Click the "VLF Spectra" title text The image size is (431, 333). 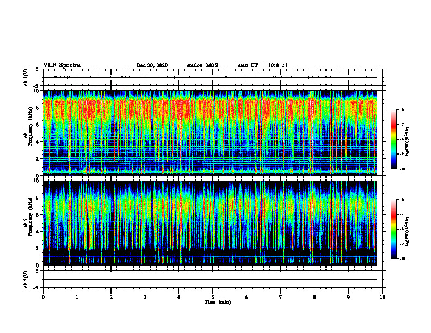(x=61, y=65)
